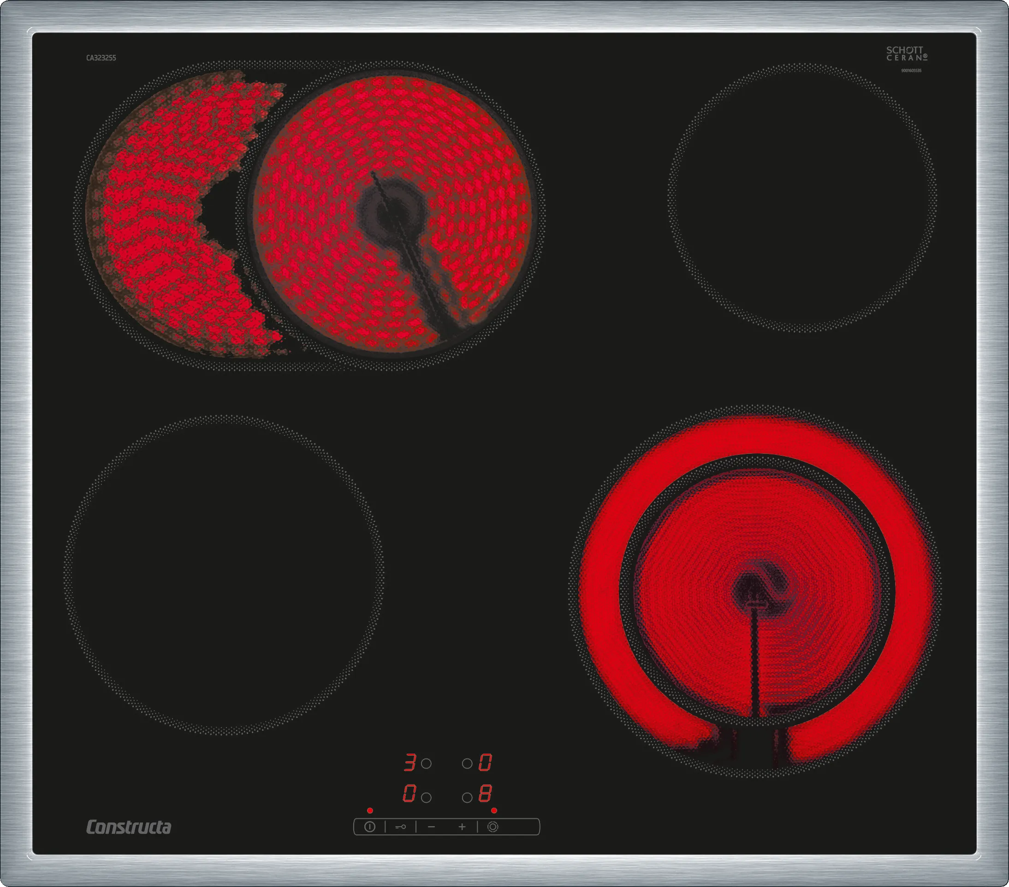Click the Constructa brand logo
The image size is (1009, 887).
pos(129,827)
